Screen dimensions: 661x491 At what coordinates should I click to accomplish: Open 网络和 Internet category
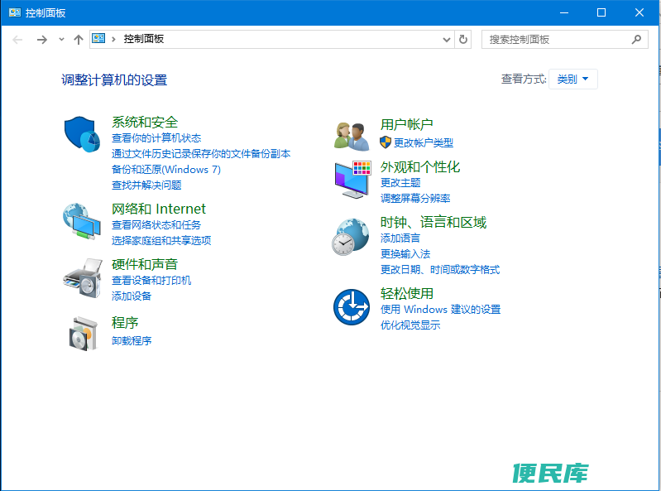[x=159, y=209]
